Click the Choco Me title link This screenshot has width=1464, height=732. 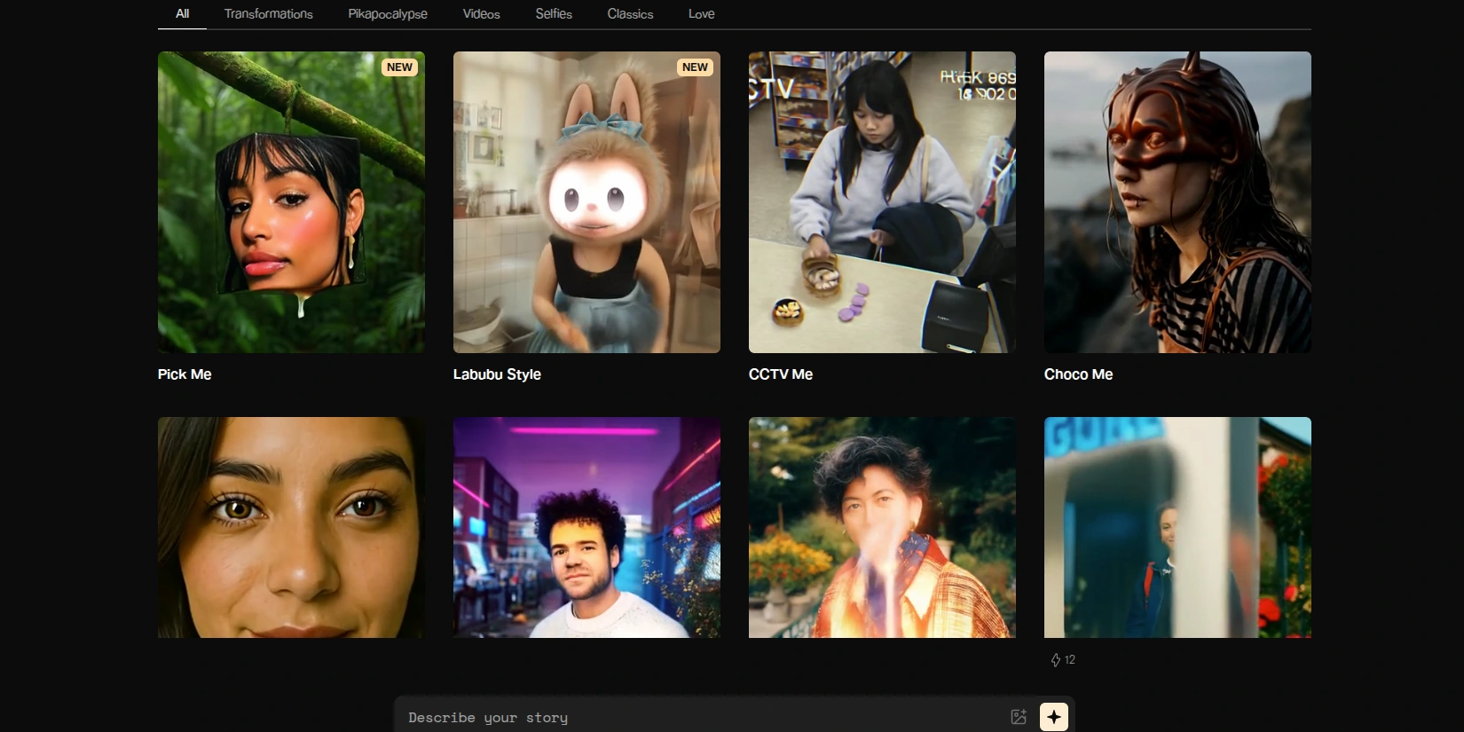click(1078, 374)
